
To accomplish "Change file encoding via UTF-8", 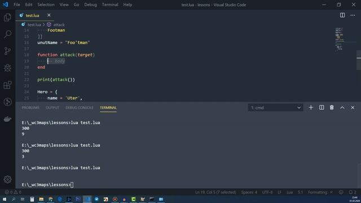I will [x=267, y=192].
